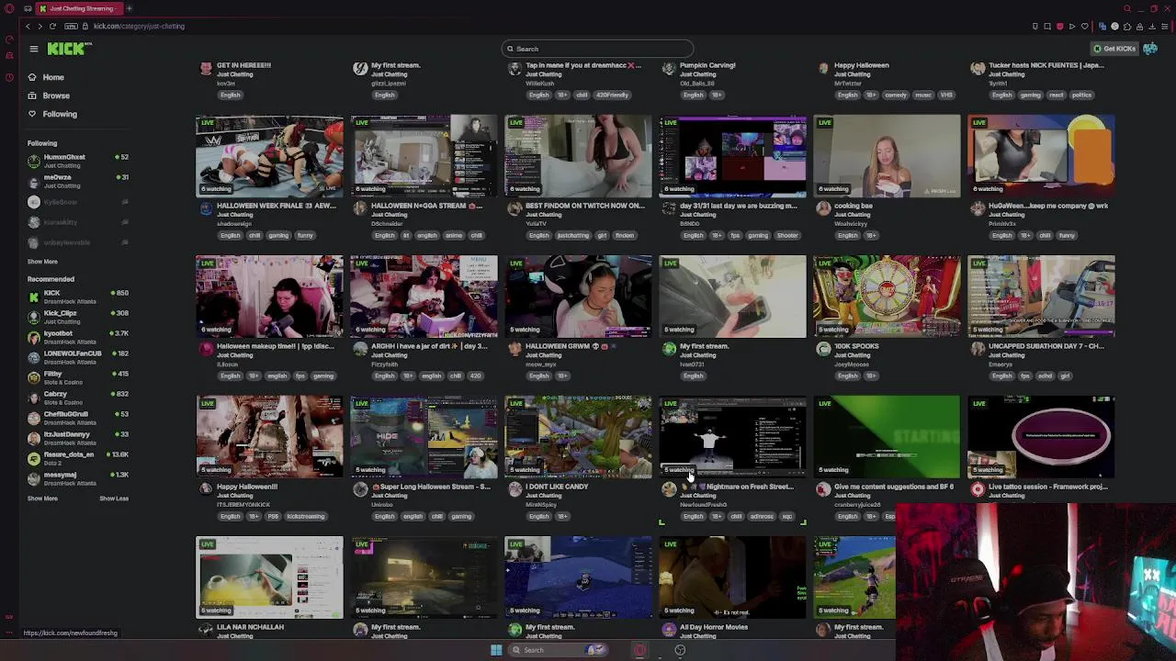Open the 'cooking bae' stream title
This screenshot has height=661, width=1176.
tap(854, 206)
